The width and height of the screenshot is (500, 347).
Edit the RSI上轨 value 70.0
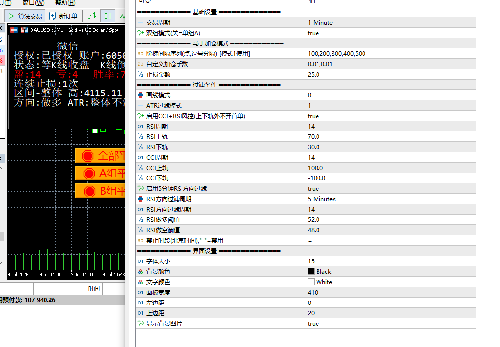[391, 137]
